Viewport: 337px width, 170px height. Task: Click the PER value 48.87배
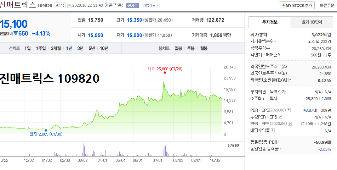coord(310,110)
